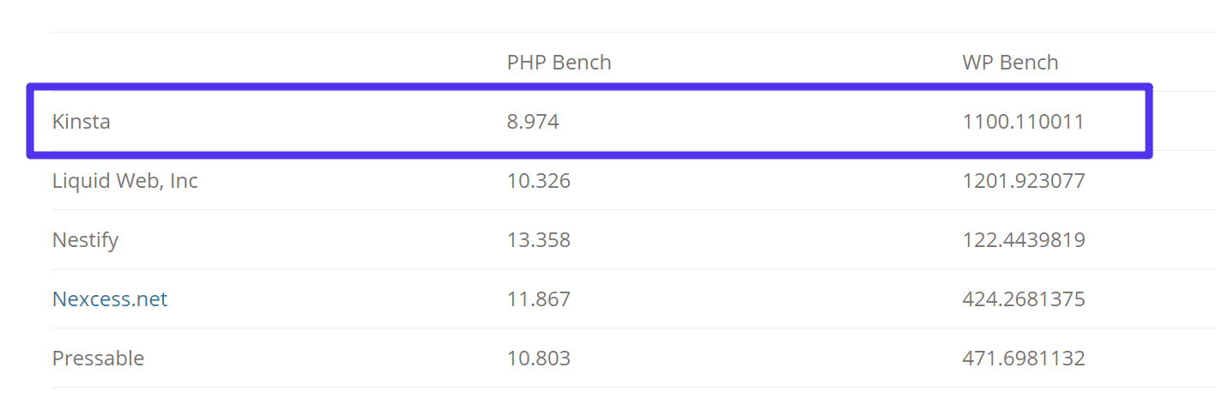Select the Kinsta host name cell
This screenshot has width=1216, height=416.
(x=82, y=122)
